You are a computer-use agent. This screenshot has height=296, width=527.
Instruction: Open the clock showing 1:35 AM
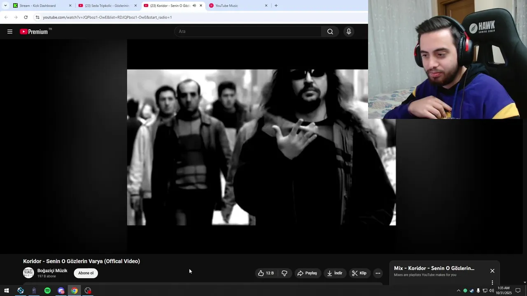(504, 291)
